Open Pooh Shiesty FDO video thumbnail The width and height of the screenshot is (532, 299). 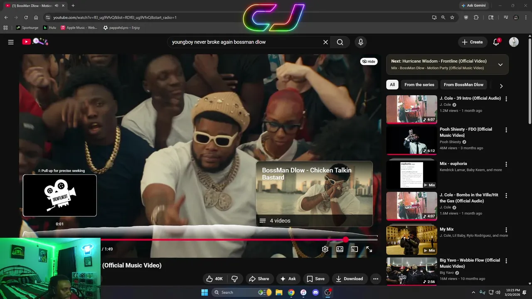411,140
